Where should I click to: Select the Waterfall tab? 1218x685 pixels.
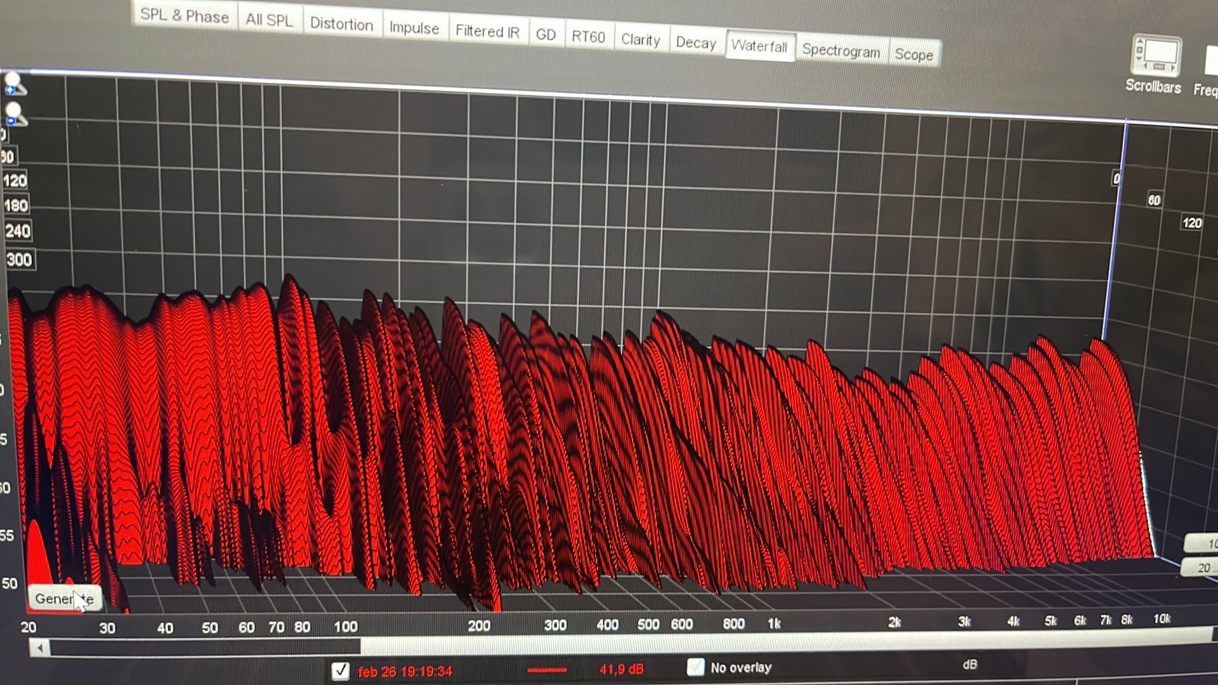759,46
